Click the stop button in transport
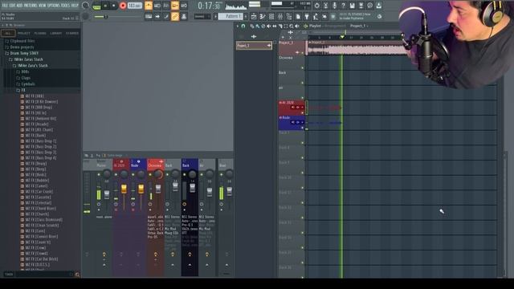Image resolution: width=514 pixels, height=289 pixels. (114, 6)
